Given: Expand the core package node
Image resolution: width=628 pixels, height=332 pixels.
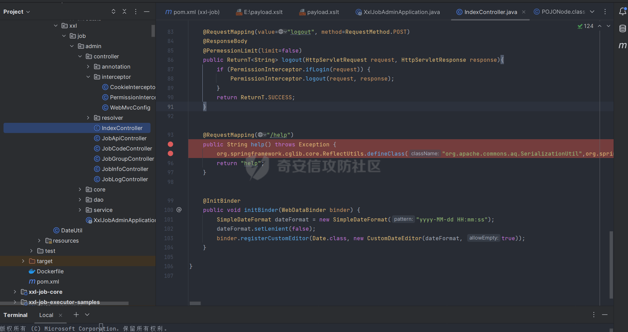Looking at the screenshot, I should pos(80,189).
